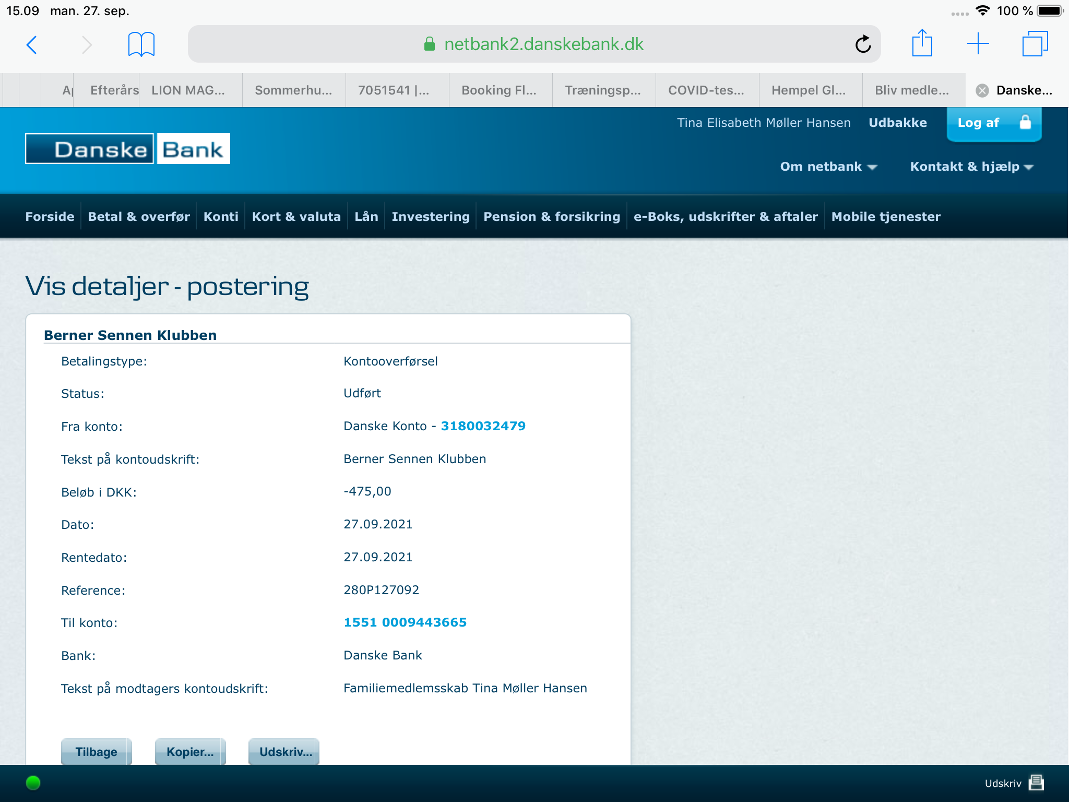1069x802 pixels.
Task: Switch to the Booking Fl... tab
Action: pos(501,90)
